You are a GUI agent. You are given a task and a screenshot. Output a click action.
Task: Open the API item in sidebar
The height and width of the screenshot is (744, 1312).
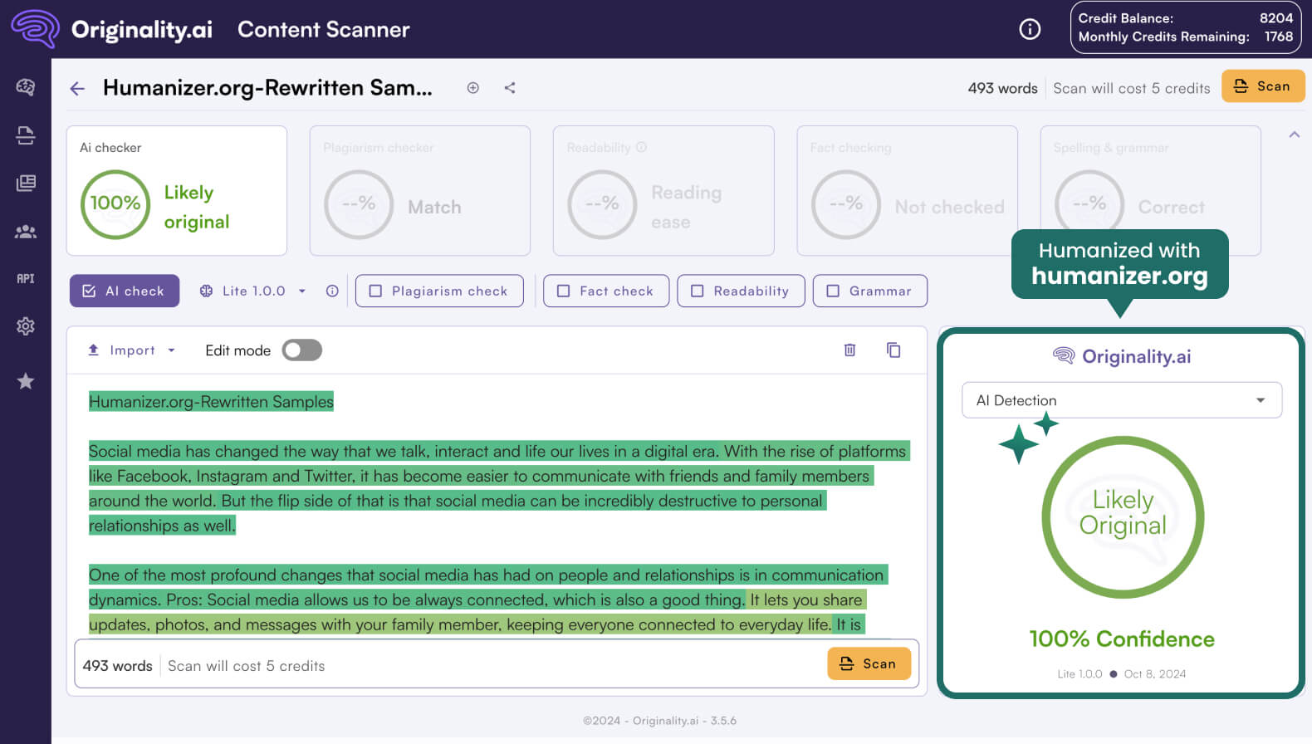pyautogui.click(x=26, y=279)
